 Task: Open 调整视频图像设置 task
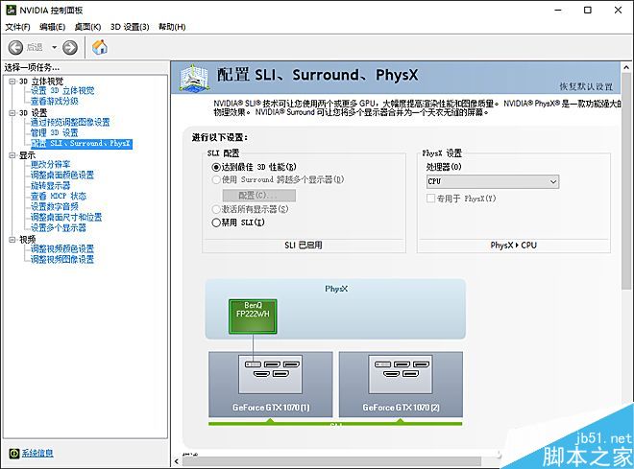click(x=62, y=259)
